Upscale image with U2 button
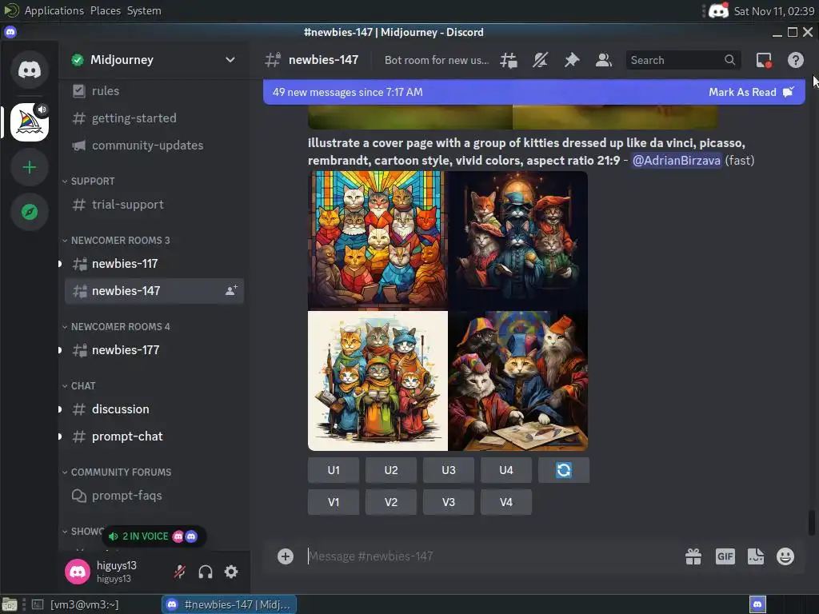Image resolution: width=819 pixels, height=614 pixels. tap(390, 470)
